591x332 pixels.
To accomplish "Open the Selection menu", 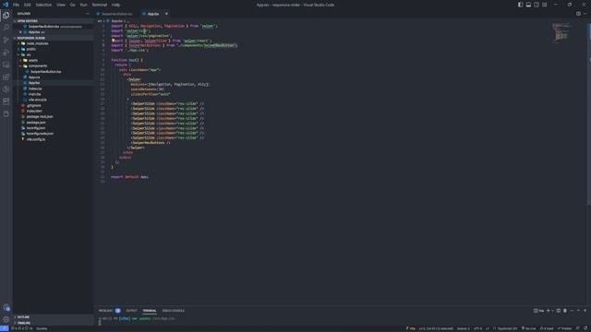I will 43,5.
